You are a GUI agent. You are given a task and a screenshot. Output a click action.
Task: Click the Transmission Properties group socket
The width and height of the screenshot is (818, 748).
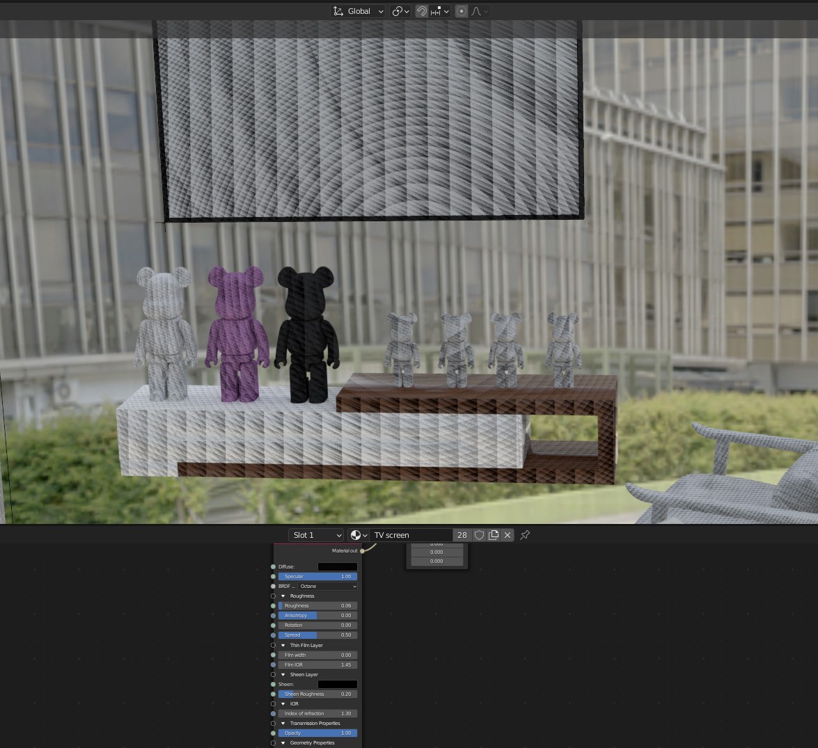point(274,724)
